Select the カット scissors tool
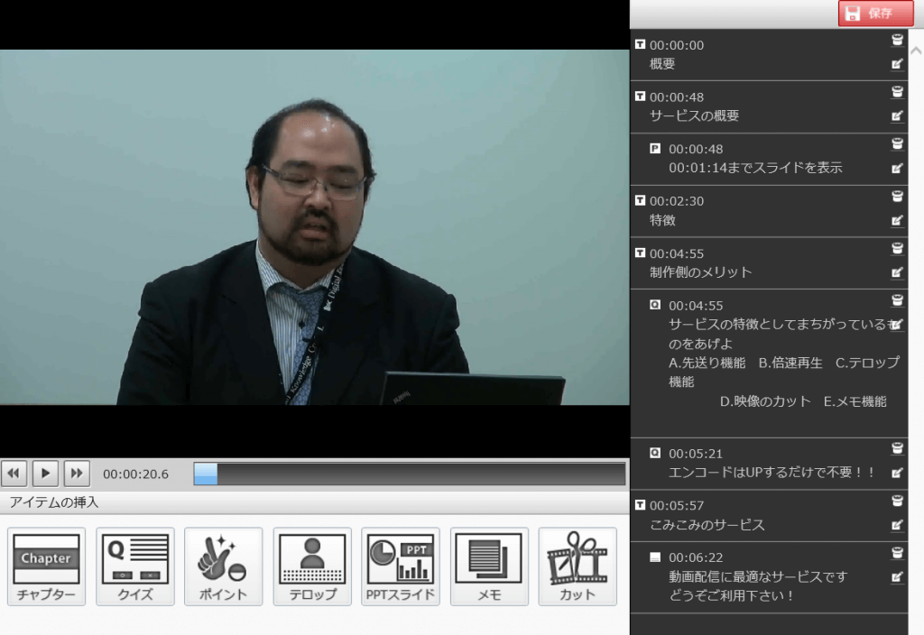 pyautogui.click(x=577, y=566)
